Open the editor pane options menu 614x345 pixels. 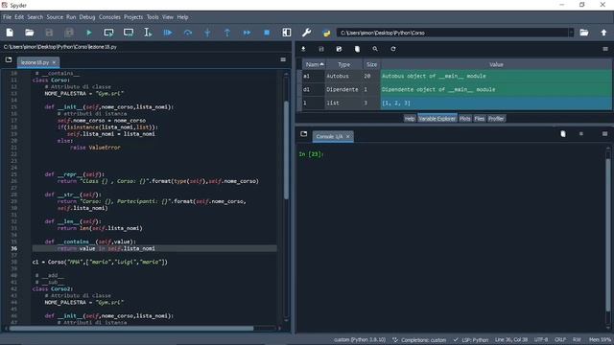click(283, 59)
